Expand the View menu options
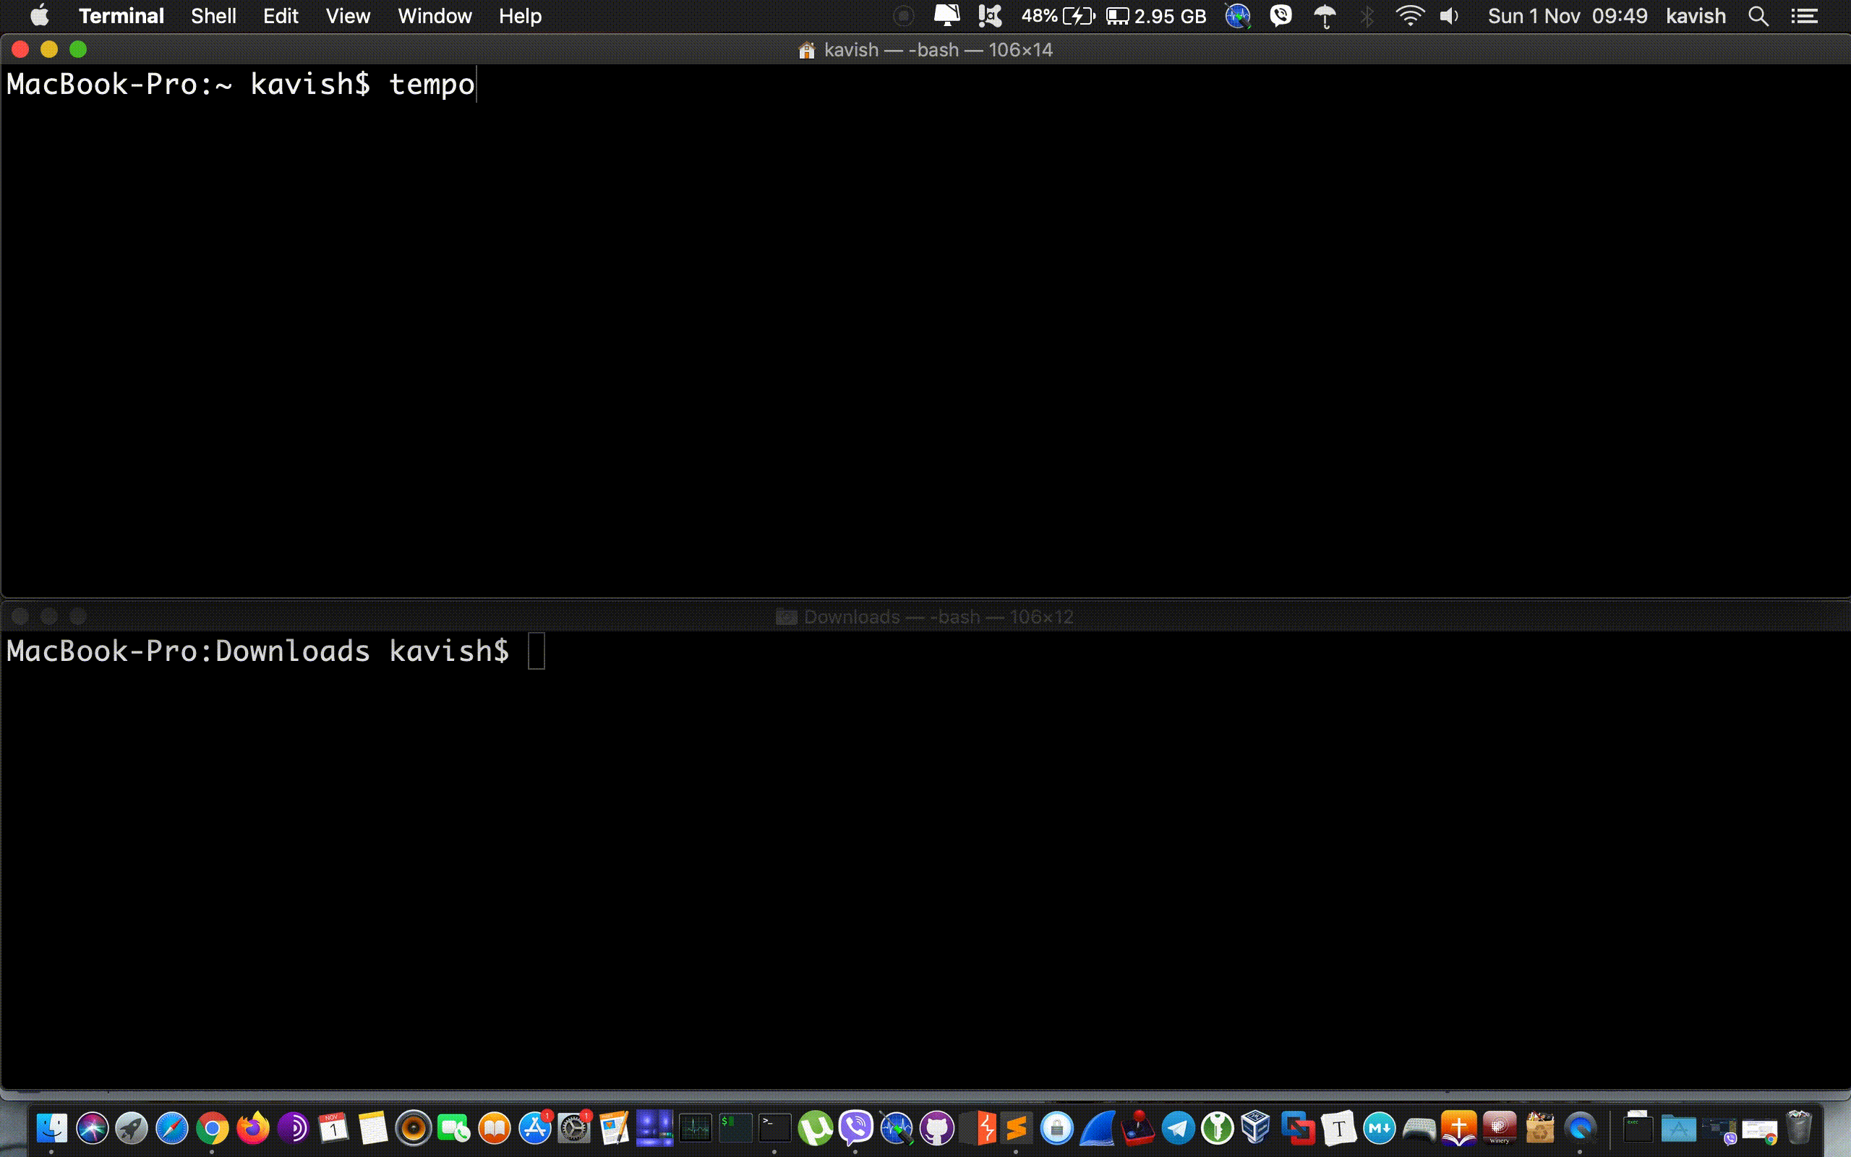1851x1157 pixels. [348, 16]
